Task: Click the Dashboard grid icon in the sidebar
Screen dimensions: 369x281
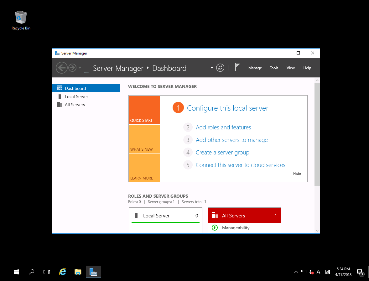Action: click(60, 88)
